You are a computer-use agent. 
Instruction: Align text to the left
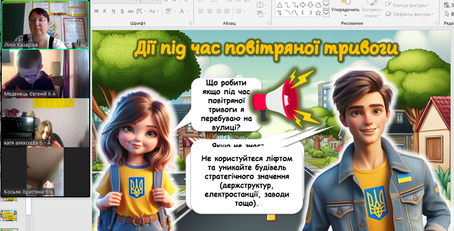pos(201,11)
